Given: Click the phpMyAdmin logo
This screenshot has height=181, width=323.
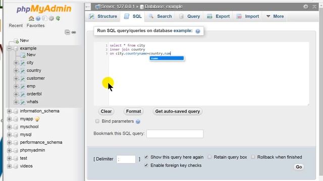Looking at the screenshot, I should [x=44, y=9].
